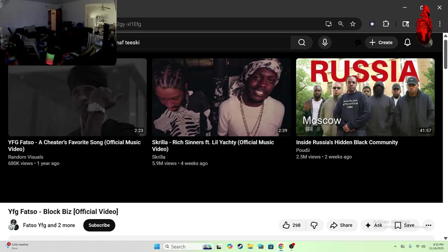Image resolution: width=448 pixels, height=252 pixels.
Task: Open Cold weather widget in taskbar
Action: coord(17,246)
